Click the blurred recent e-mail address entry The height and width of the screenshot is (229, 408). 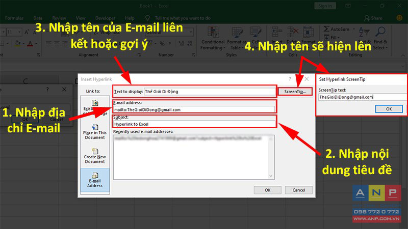tap(188, 138)
